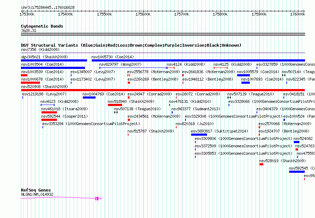Click the red nsv528019 loss bar

pyautogui.click(x=261, y=164)
